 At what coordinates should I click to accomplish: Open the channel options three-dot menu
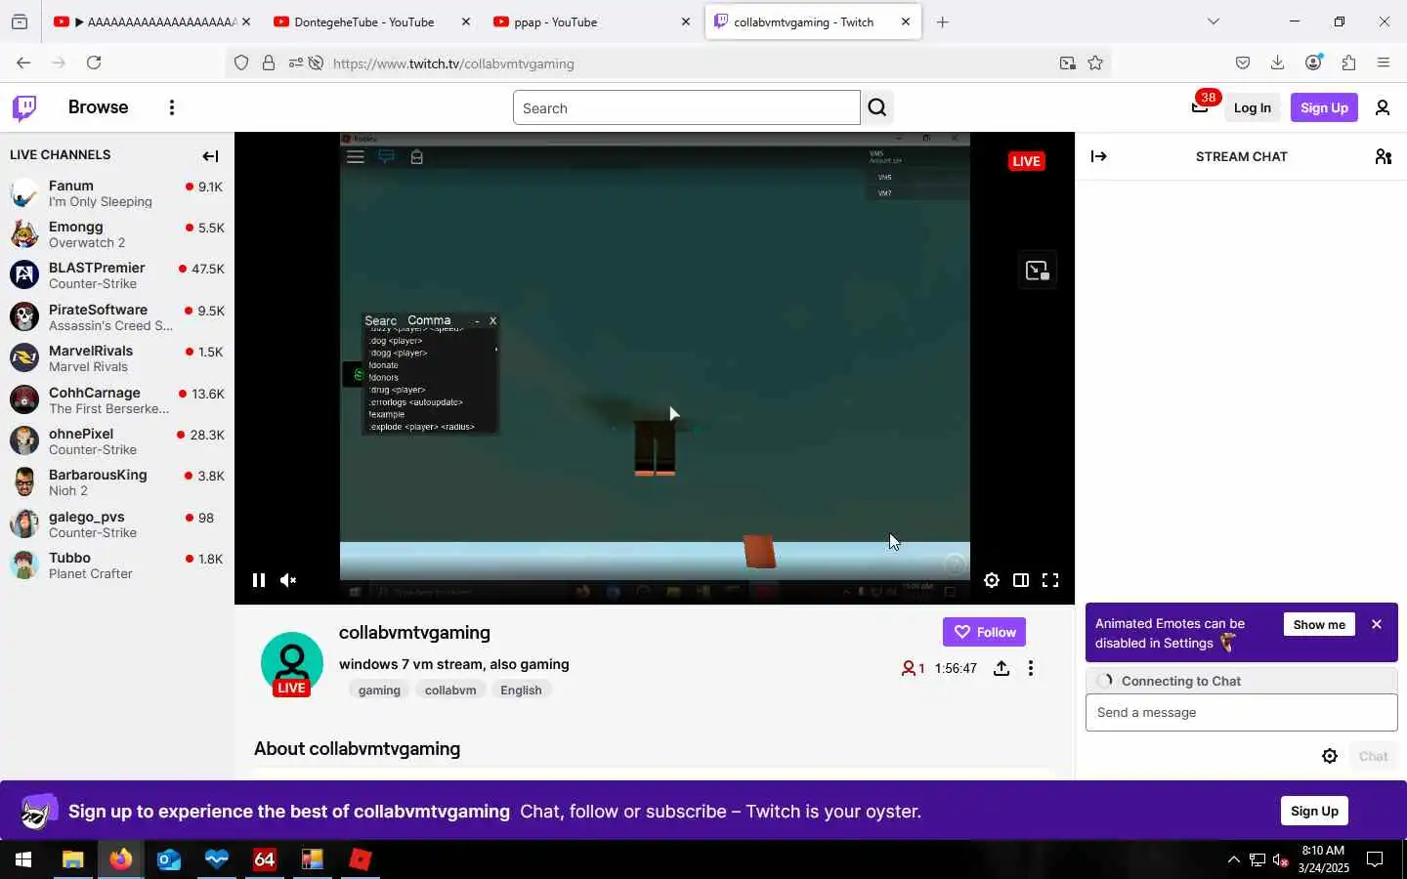tap(1031, 668)
